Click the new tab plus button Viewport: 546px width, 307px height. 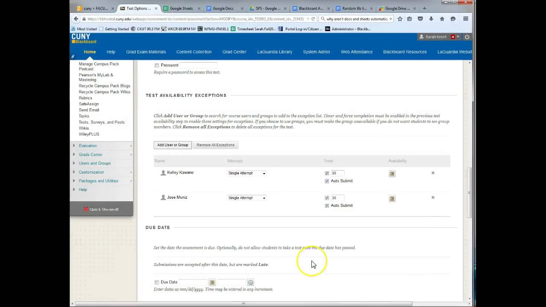pyautogui.click(x=424, y=8)
